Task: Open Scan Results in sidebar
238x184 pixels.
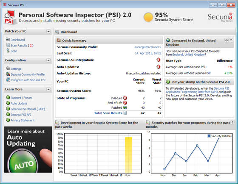Action: point(22,45)
